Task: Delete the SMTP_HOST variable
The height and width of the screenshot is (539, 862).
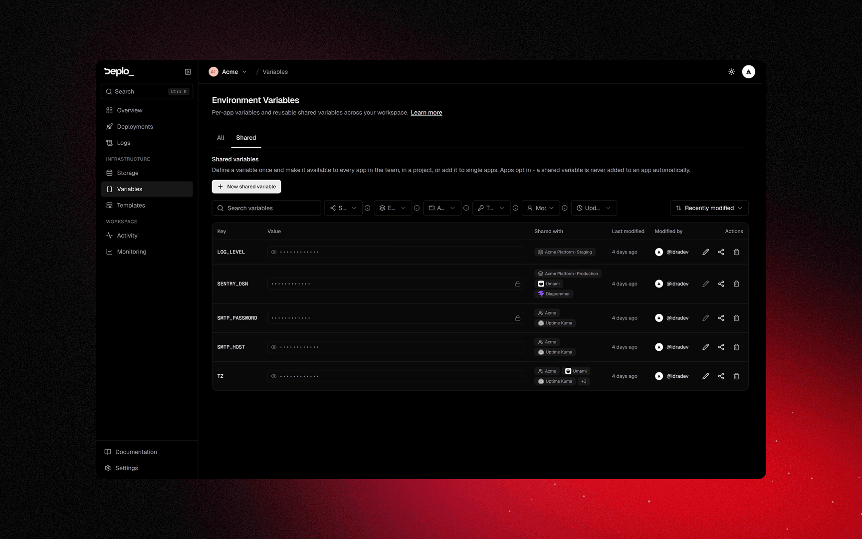Action: click(736, 347)
